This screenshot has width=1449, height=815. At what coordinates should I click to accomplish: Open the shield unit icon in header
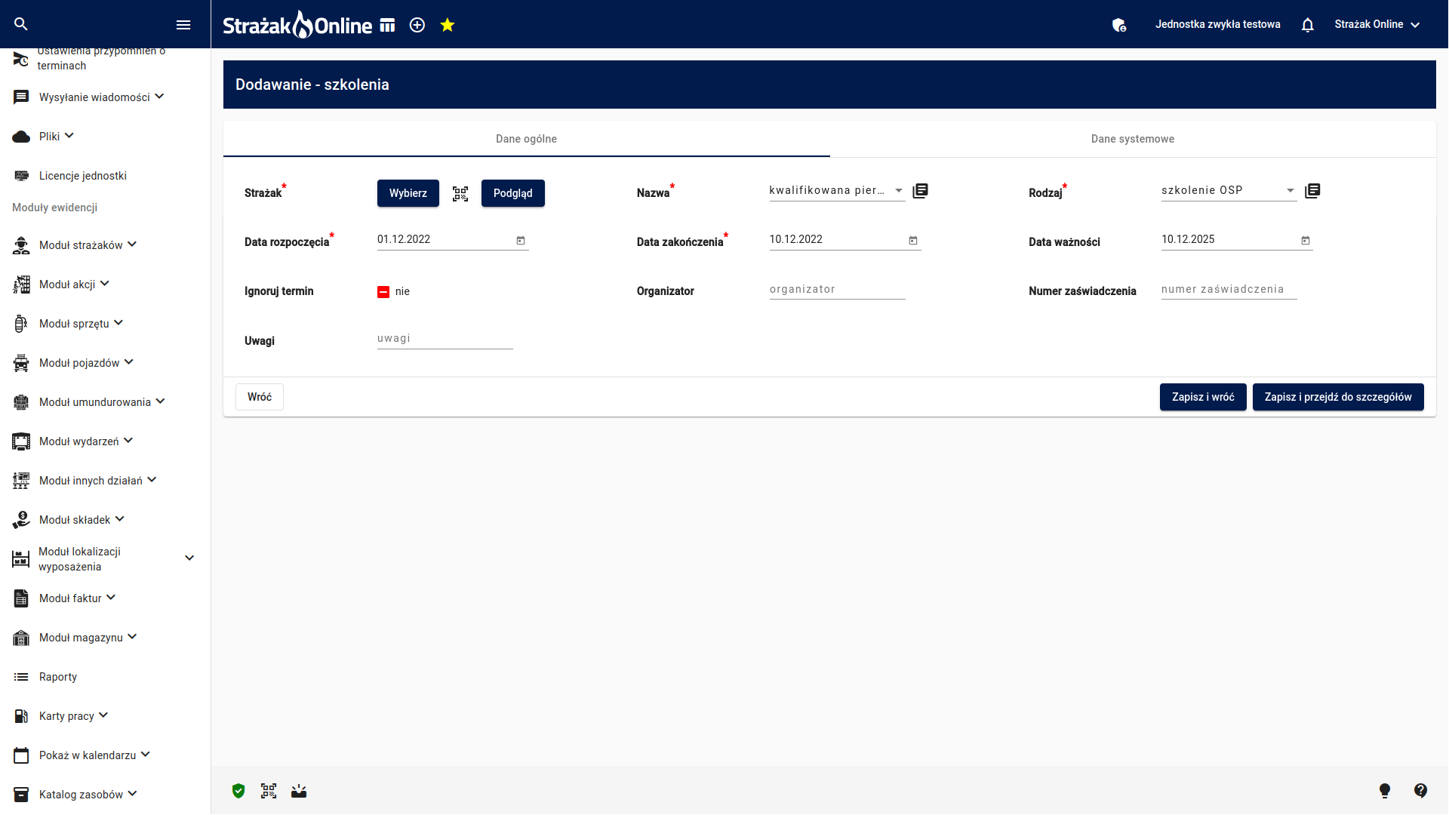pos(1119,25)
